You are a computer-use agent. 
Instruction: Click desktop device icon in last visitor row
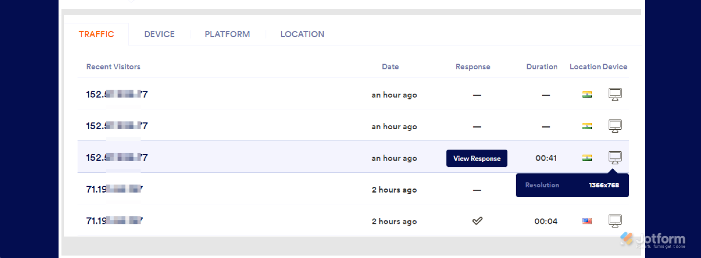pyautogui.click(x=615, y=221)
